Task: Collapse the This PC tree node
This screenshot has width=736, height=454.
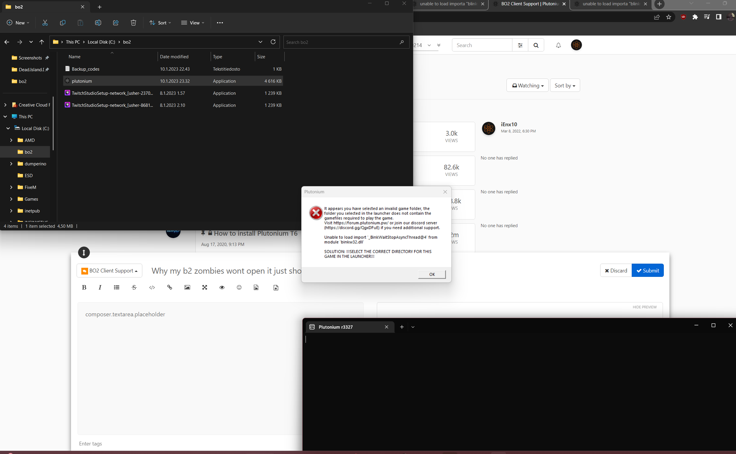Action: pos(5,117)
